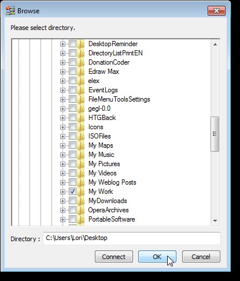The image size is (240, 281).
Task: Select the EventLogs folder label
Action: coord(103,90)
